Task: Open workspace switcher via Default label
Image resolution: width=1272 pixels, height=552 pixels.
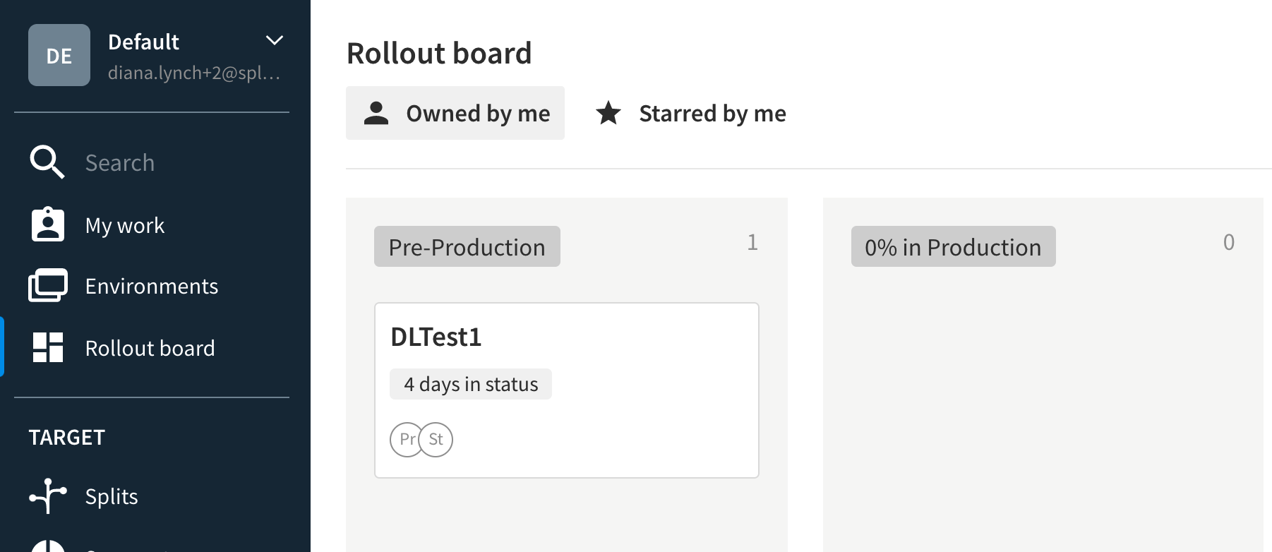Action: point(143,42)
